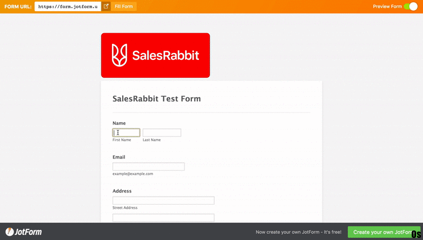
Task: Click 'Now create your own JotForm' text
Action: point(298,232)
